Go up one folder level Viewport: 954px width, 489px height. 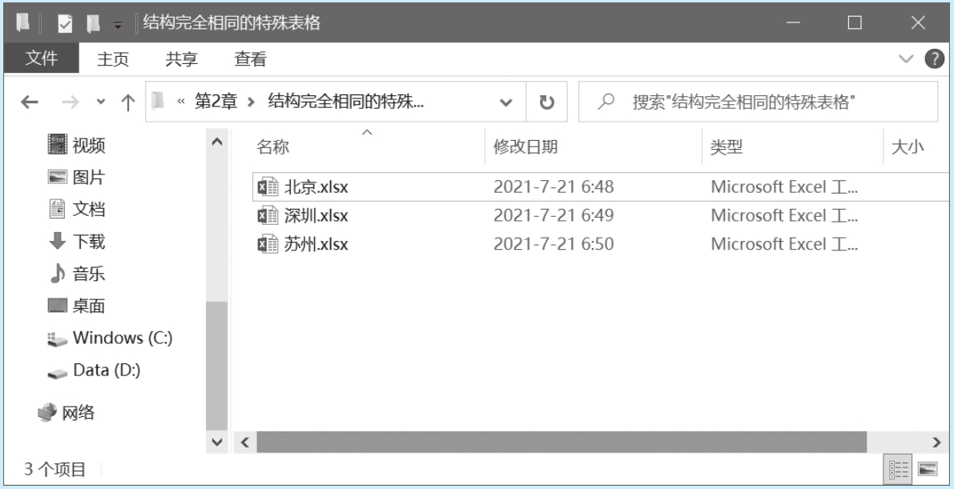[x=128, y=102]
